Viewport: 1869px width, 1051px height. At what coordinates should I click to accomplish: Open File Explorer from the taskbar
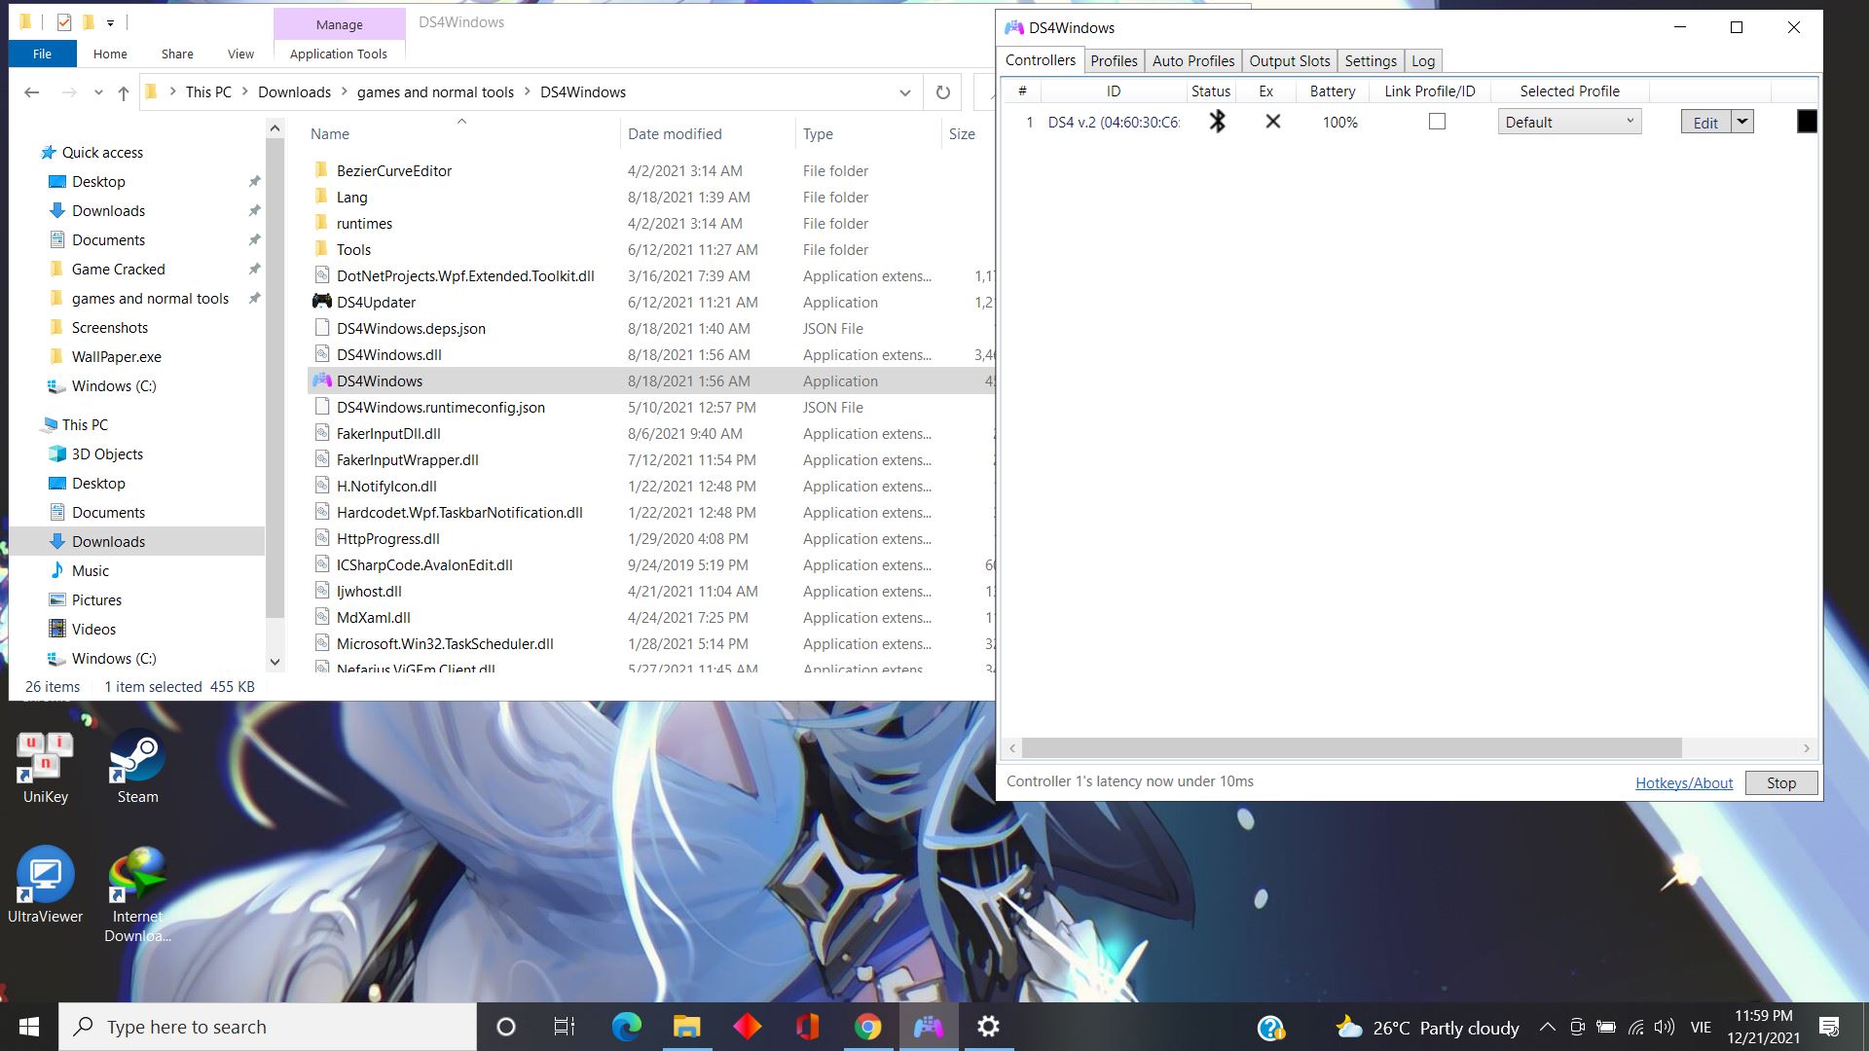(686, 1027)
